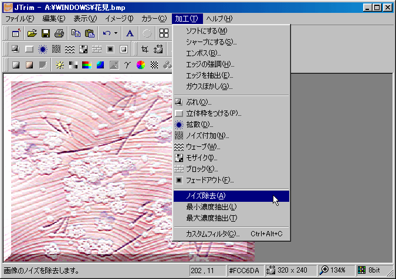This screenshot has height=279, width=396.
Task: Click the four-squares grid toolbar icon
Action: tap(164, 33)
